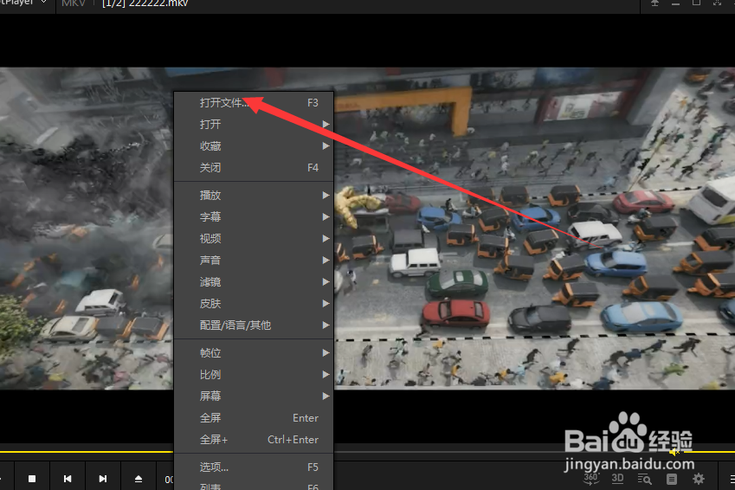
Task: Open the settings gear icon
Action: pos(699,479)
